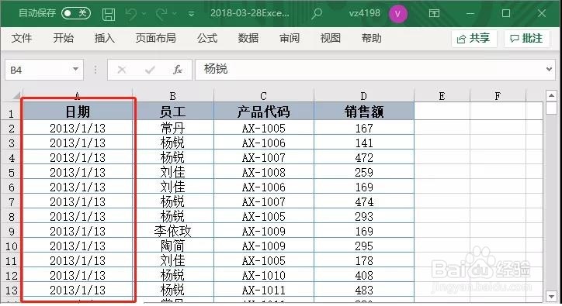Viewport: 562px width, 306px height.
Task: Click the Select All corner triangle
Action: click(x=16, y=95)
